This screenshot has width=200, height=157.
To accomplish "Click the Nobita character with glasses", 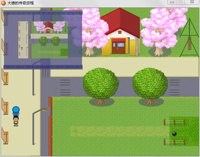I will click(x=16, y=121).
